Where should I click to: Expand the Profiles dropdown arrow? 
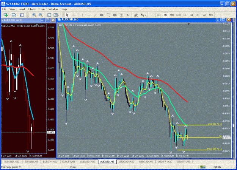click(x=17, y=15)
